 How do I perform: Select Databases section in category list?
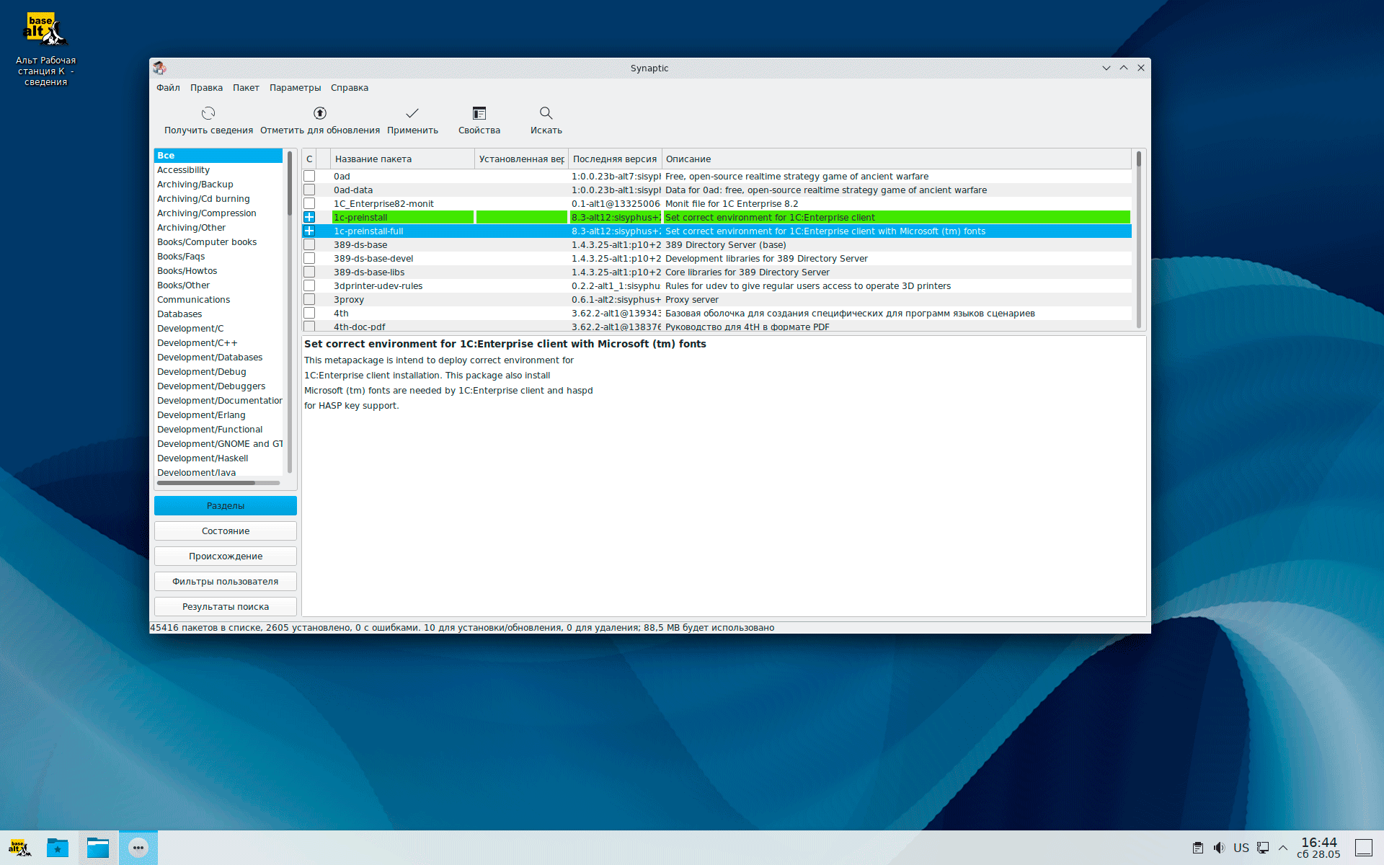(179, 314)
